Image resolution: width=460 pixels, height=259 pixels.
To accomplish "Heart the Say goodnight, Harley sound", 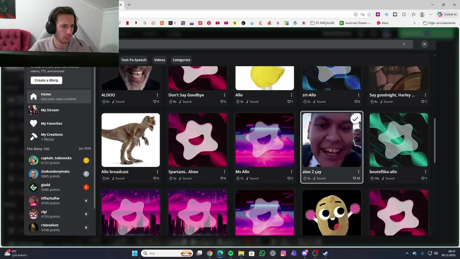I will (423, 102).
